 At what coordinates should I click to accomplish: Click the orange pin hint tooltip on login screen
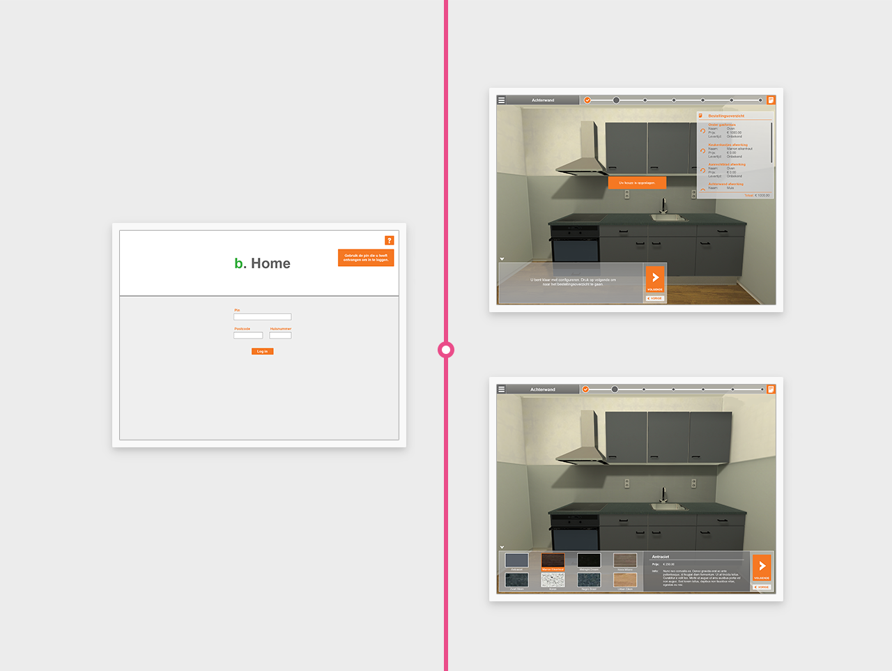click(366, 258)
